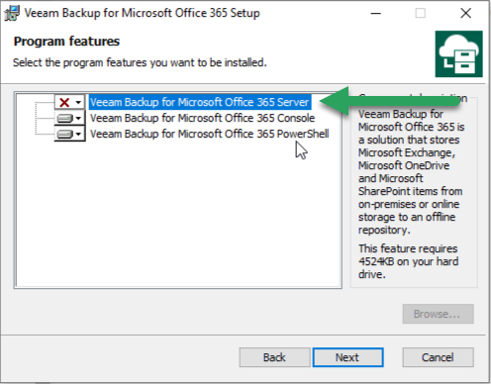Click the Next button
Viewport: 491px width, 384px height.
tap(347, 357)
